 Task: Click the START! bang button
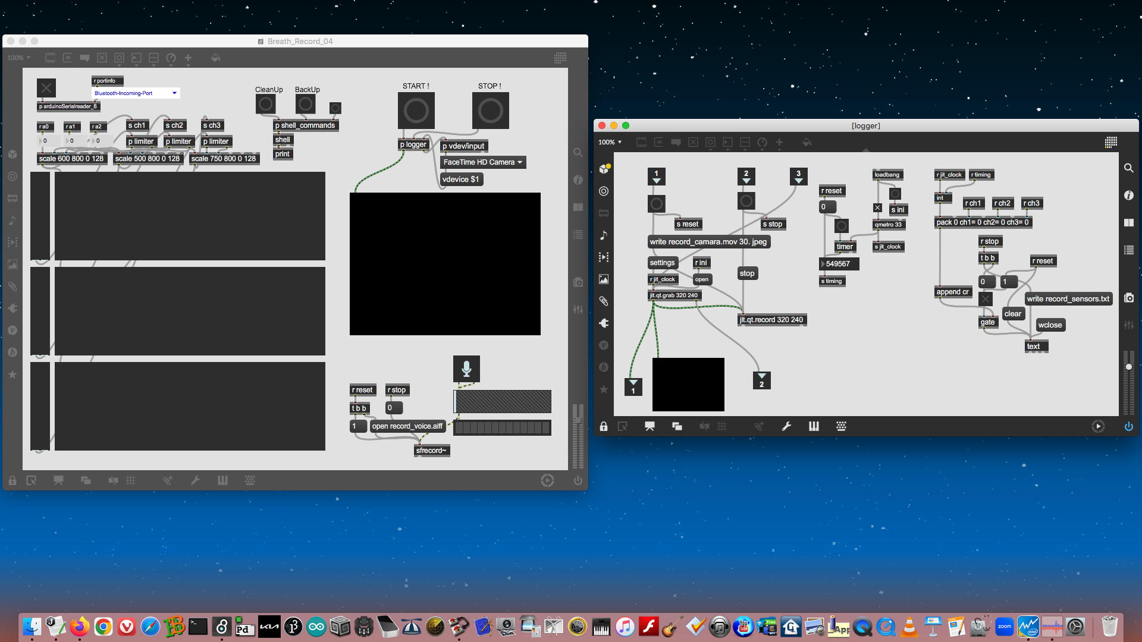[416, 111]
